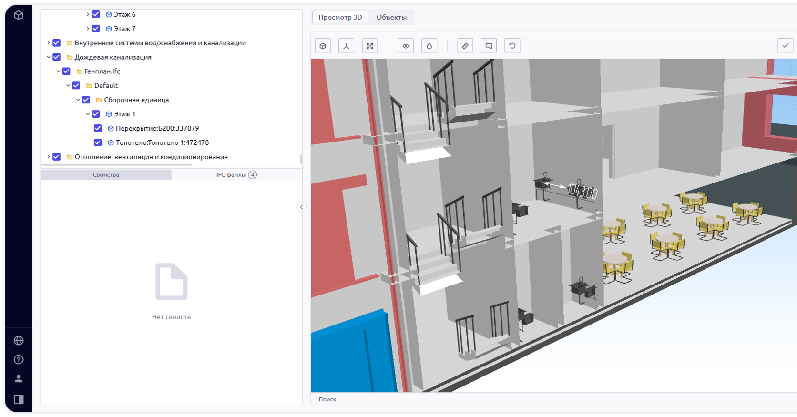Click the cube icon of Этаж 7
This screenshot has width=797, height=417.
tap(109, 29)
